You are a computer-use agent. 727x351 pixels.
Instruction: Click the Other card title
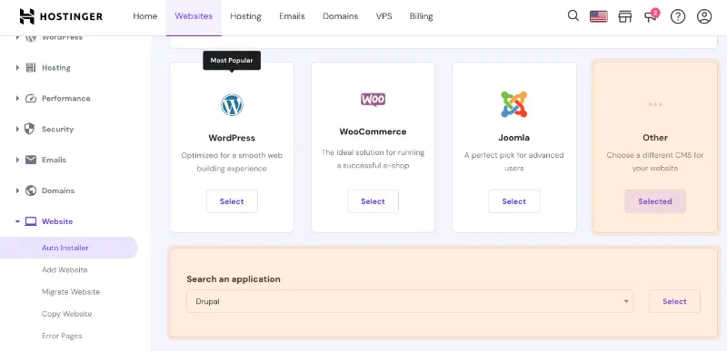[655, 138]
